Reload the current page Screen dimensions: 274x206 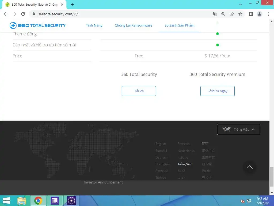click(23, 14)
